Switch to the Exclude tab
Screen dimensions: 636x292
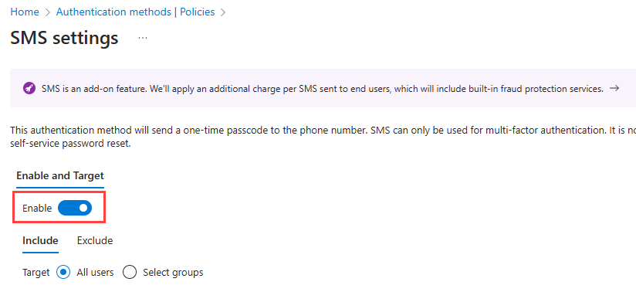[95, 241]
